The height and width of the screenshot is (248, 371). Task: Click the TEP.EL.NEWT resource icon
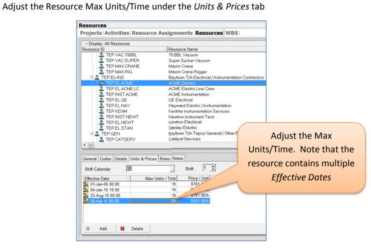101,122
